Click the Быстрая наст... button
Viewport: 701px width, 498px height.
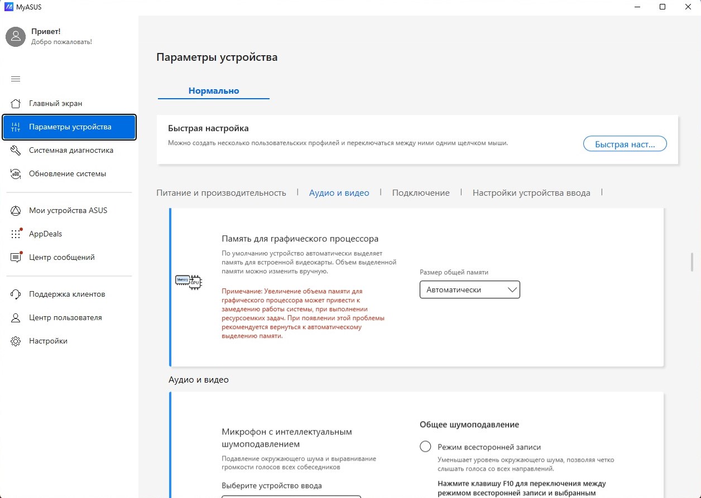625,144
